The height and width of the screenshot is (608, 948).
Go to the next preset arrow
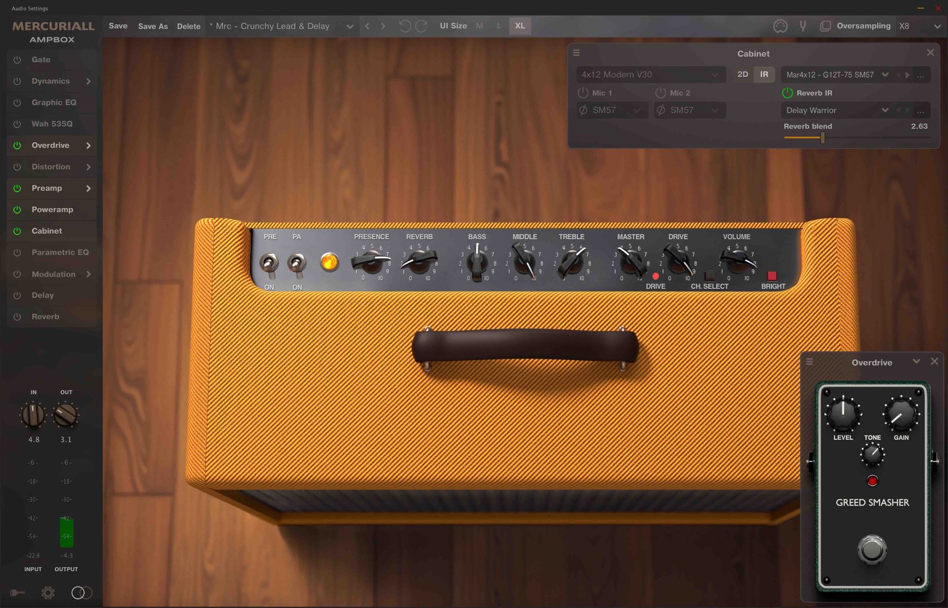point(383,26)
